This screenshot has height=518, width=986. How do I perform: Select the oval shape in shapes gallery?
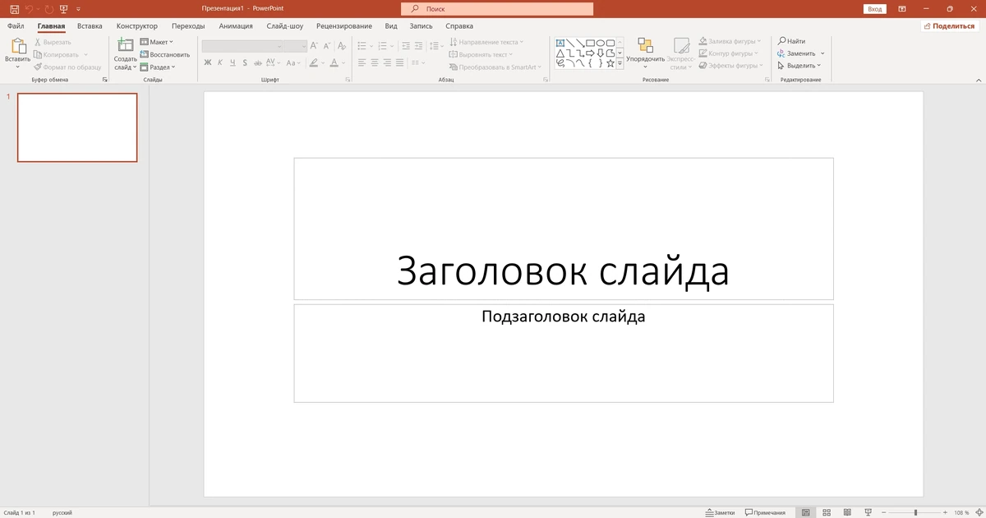[600, 43]
